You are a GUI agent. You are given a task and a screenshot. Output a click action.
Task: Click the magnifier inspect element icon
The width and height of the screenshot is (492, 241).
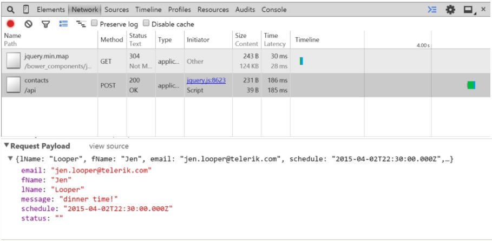coord(11,10)
